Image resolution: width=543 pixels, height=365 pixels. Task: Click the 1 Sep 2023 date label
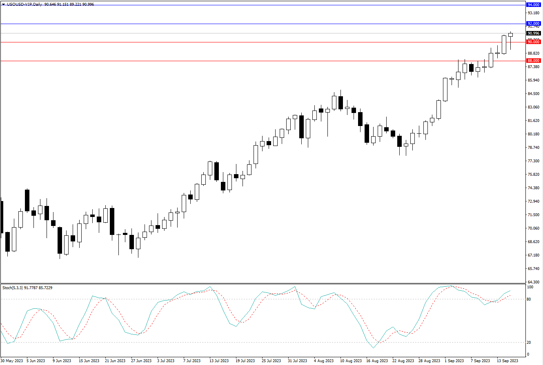pos(454,361)
